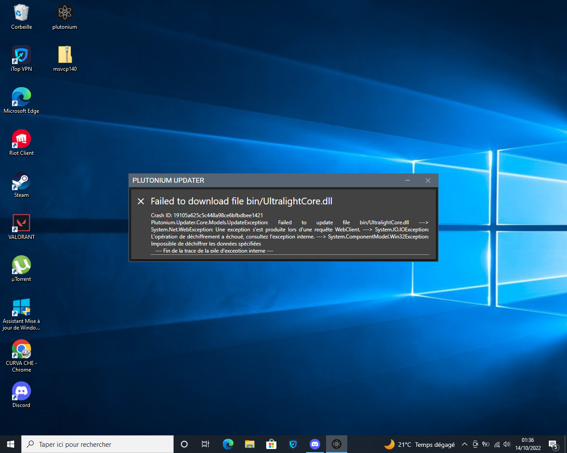Select the Discord desktop shortcut

pos(21,395)
